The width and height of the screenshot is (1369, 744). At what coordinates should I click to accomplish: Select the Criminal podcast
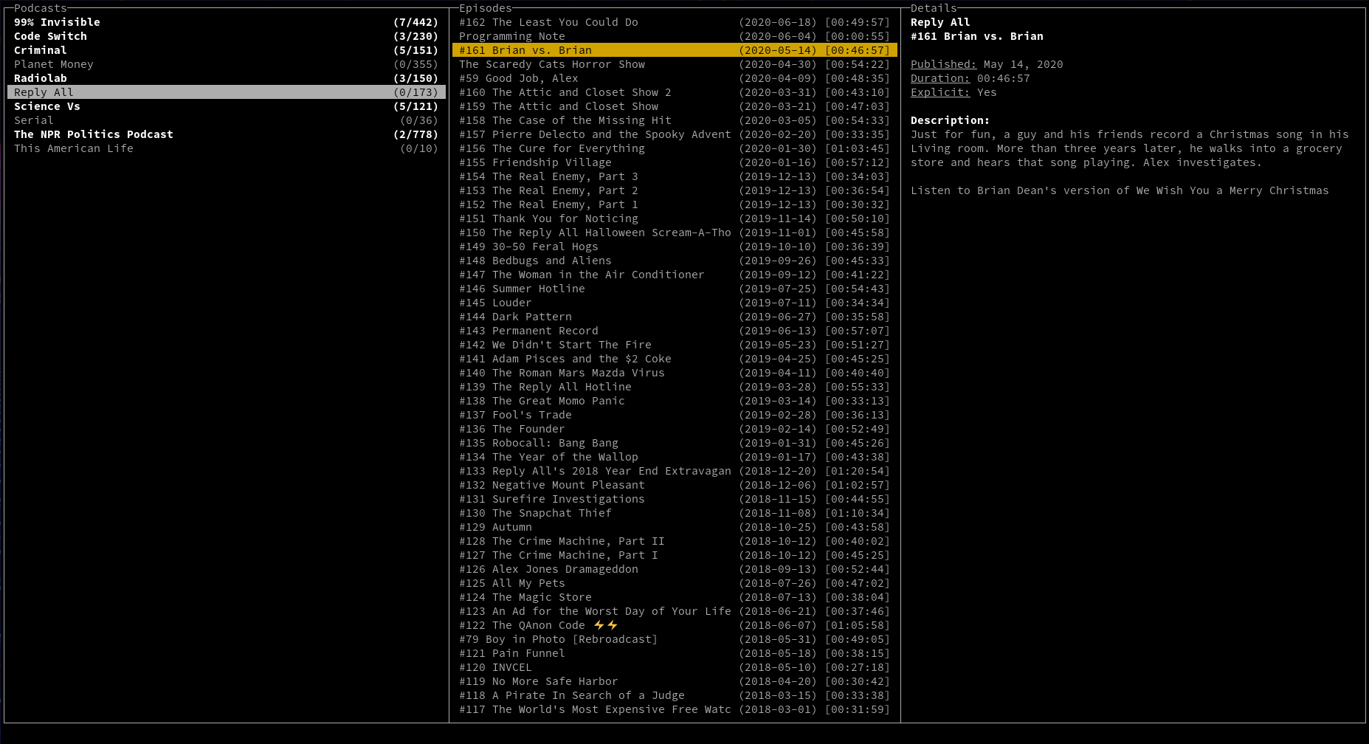[226, 50]
